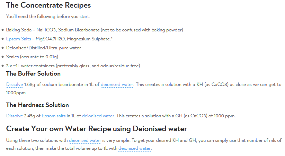285x156 pixels.
Task: Click the Deionised/Distilled/Ultra-pure water list item
Action: [43, 48]
